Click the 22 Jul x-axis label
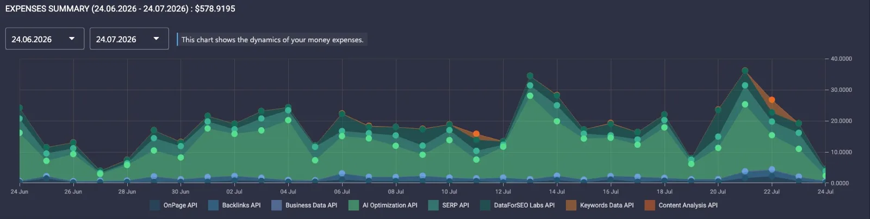 [x=772, y=192]
